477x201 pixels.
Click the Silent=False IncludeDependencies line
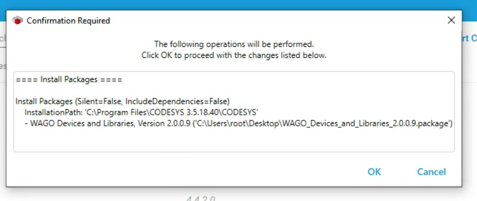click(122, 101)
